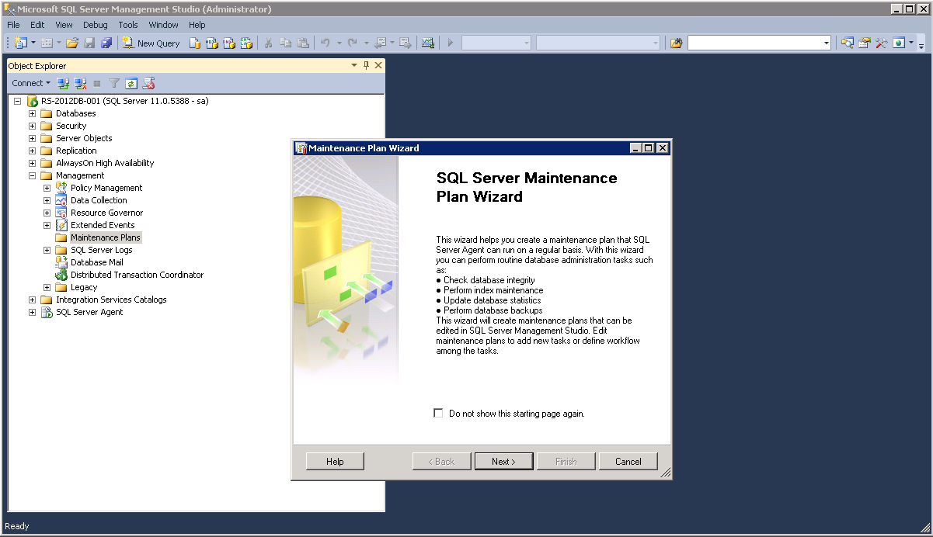Viewport: 933px width, 537px height.
Task: Click the Distributed Transaction Coordinator icon
Action: click(61, 275)
